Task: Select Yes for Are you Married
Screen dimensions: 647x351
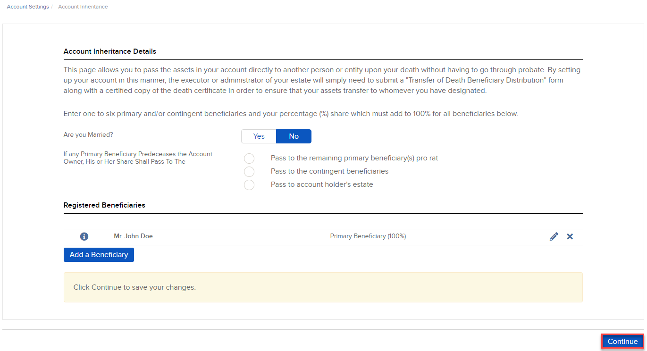Action: tap(259, 136)
